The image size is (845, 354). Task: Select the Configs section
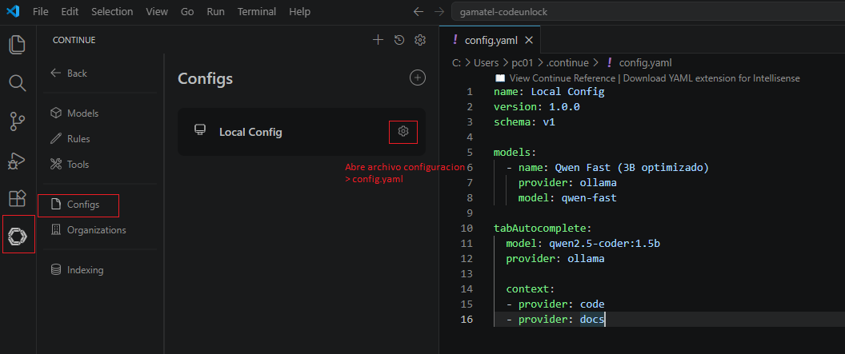pyautogui.click(x=75, y=205)
